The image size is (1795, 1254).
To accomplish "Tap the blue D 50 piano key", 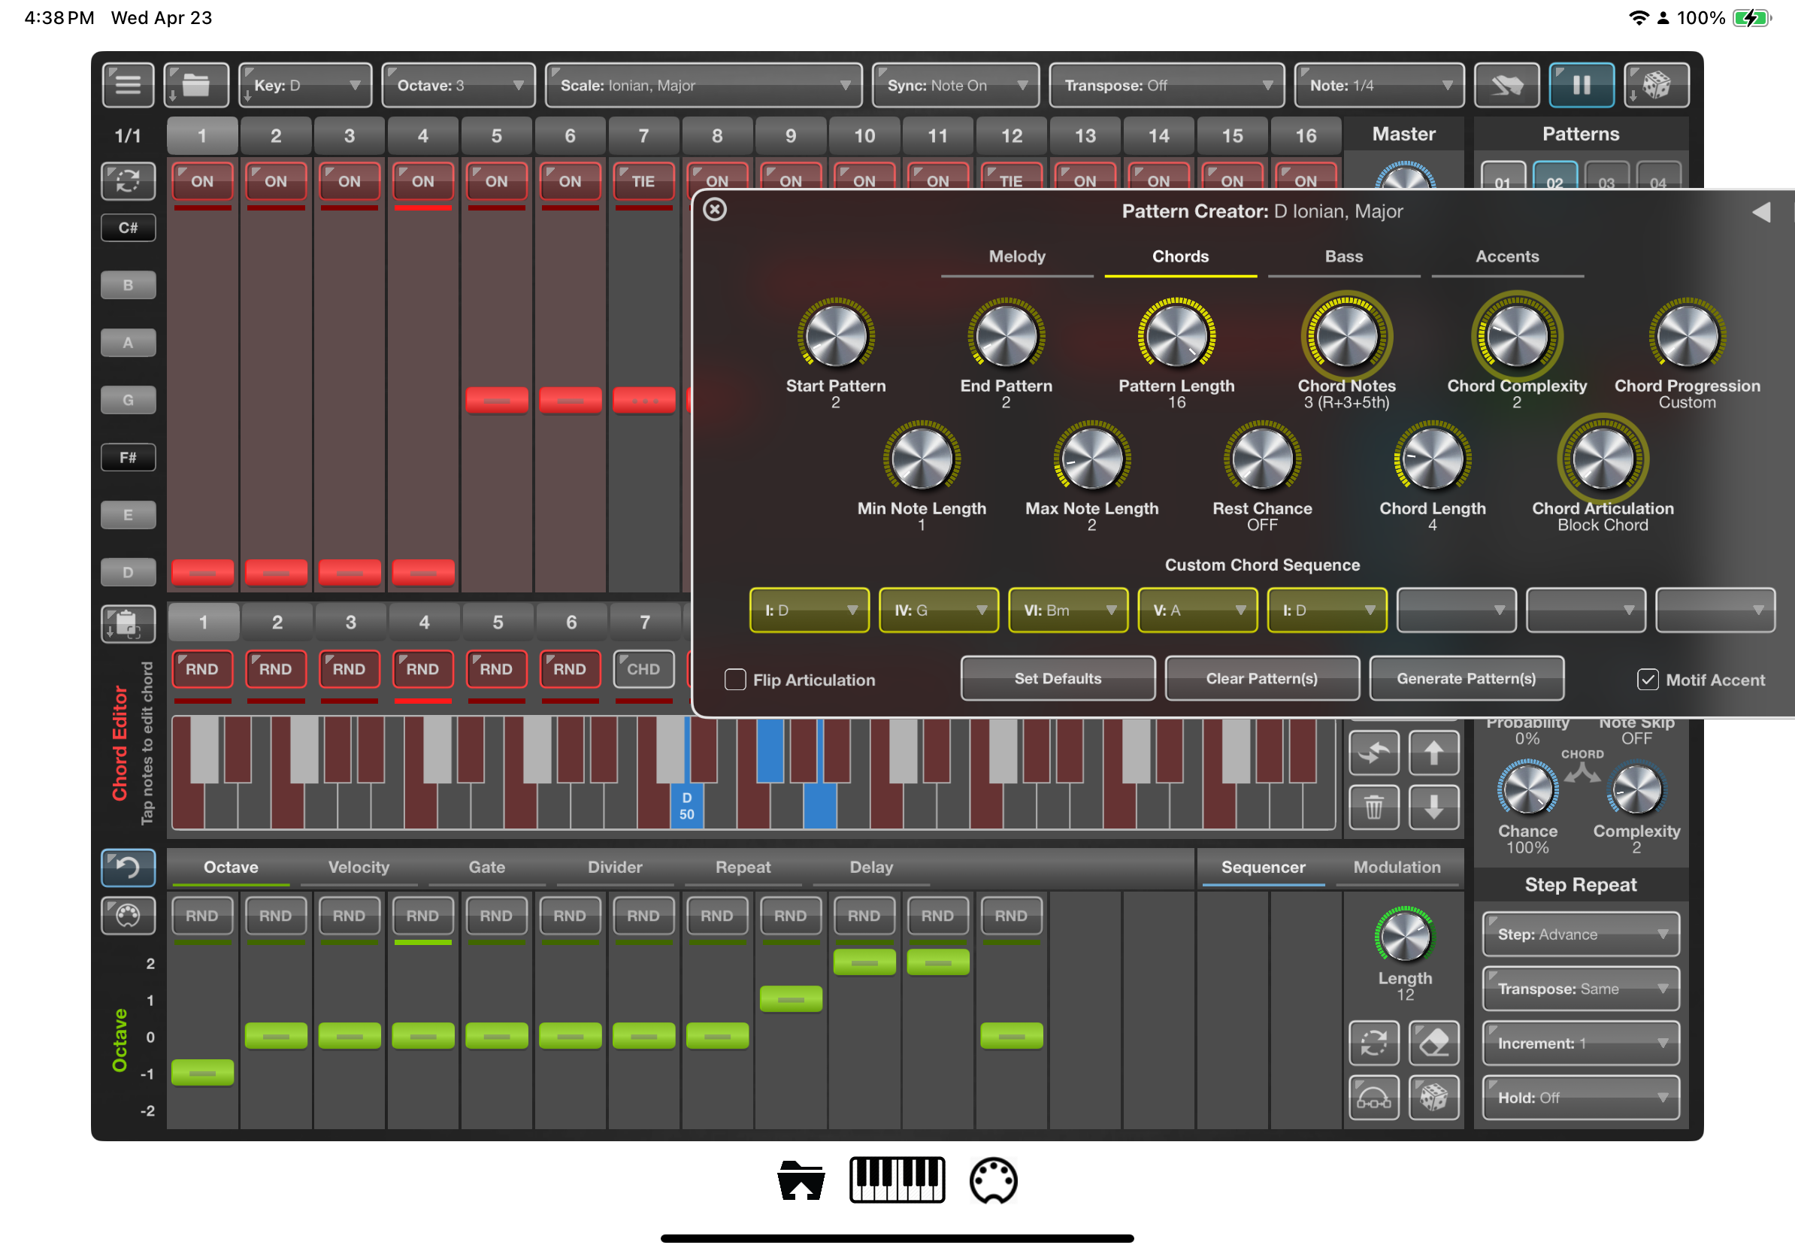I will tap(686, 805).
